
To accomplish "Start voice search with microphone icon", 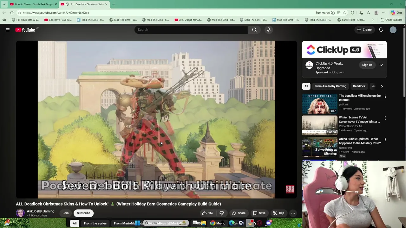I will coord(269,30).
